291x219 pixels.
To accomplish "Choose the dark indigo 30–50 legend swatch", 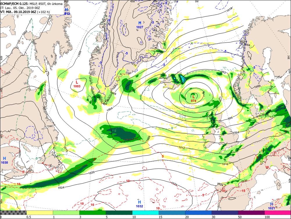I will click(x=225, y=213).
